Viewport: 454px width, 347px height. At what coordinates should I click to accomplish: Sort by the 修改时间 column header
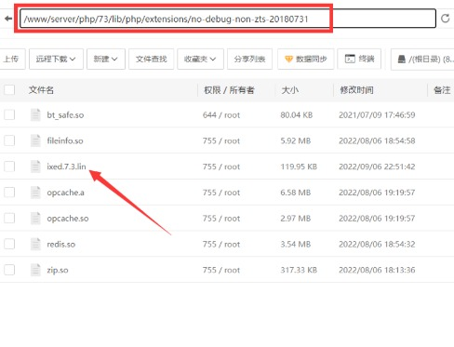pos(356,90)
